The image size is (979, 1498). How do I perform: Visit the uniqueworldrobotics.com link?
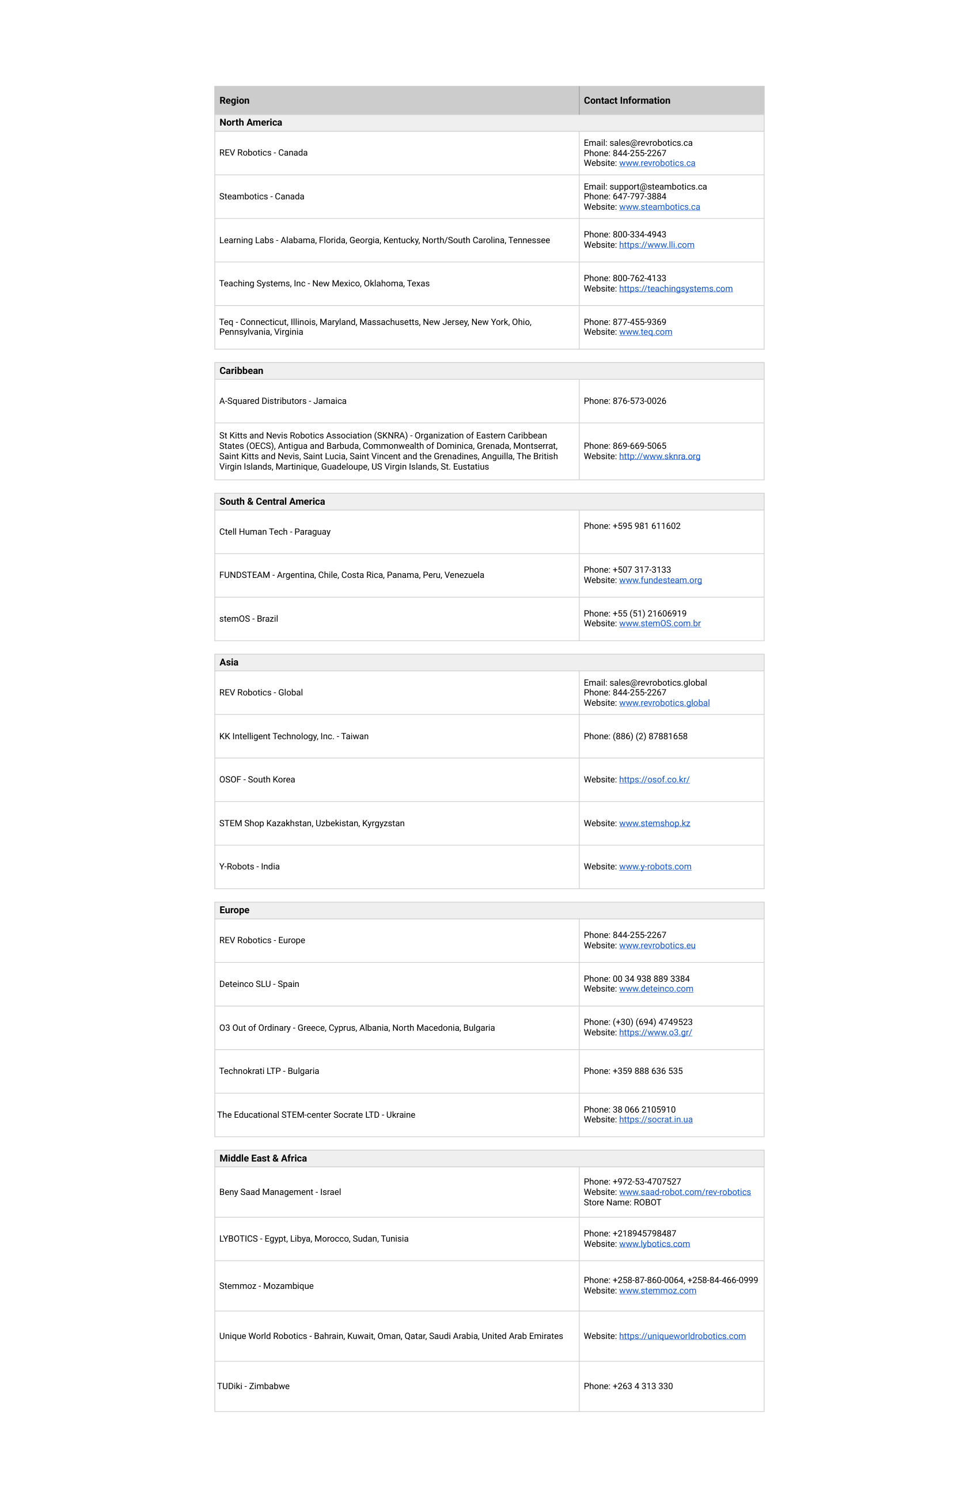tap(682, 1336)
